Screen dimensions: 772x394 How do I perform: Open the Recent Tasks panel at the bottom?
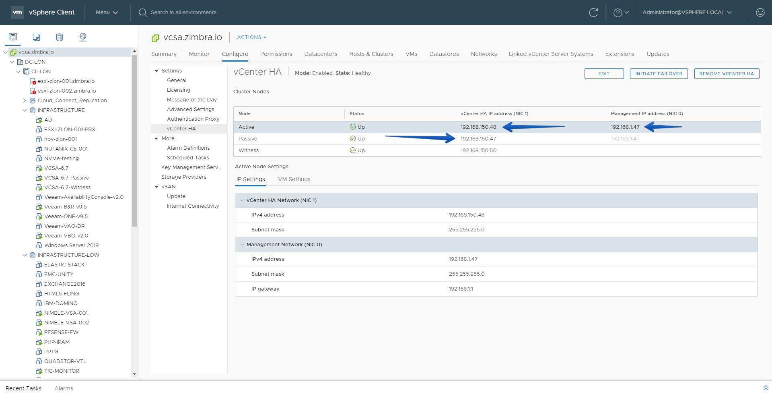23,388
